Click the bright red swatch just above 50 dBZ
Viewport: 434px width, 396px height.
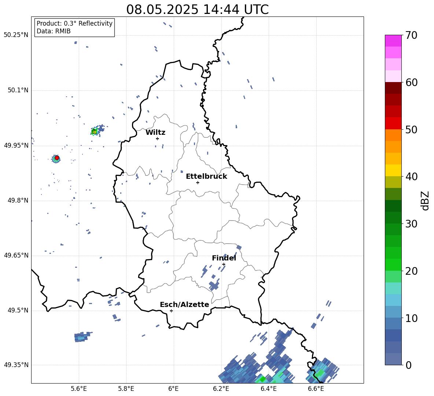coord(393,123)
